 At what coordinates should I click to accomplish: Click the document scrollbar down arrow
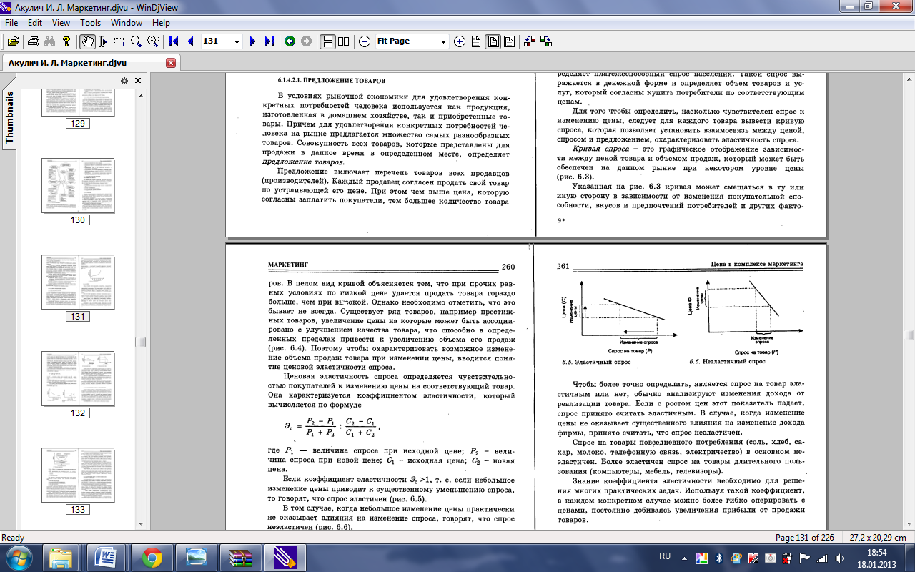(x=909, y=524)
